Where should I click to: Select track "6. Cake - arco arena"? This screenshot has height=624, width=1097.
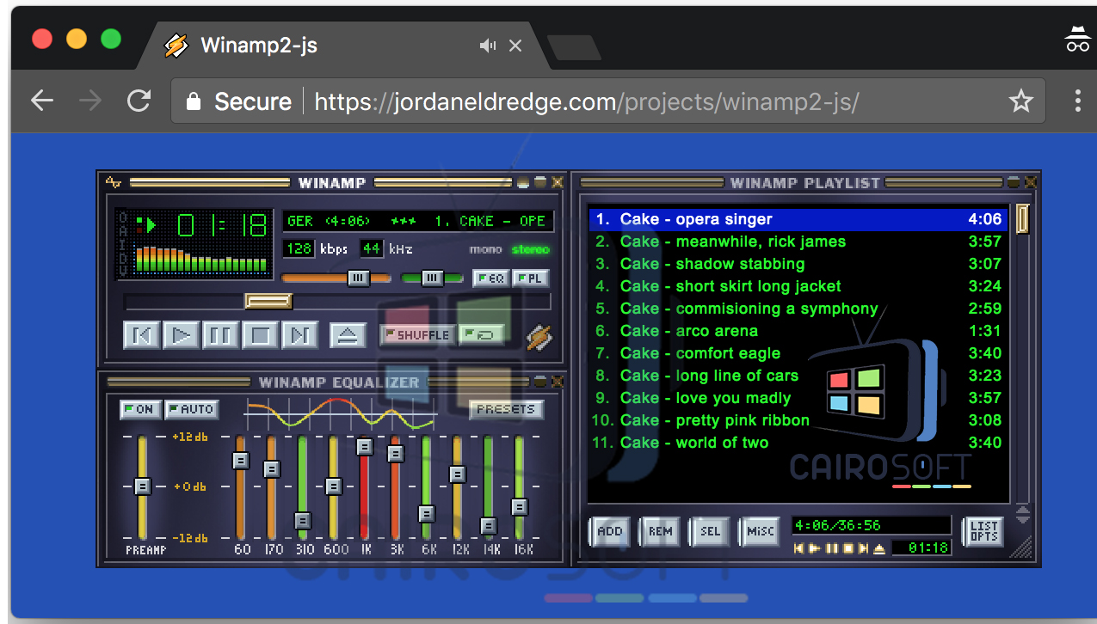(x=798, y=331)
